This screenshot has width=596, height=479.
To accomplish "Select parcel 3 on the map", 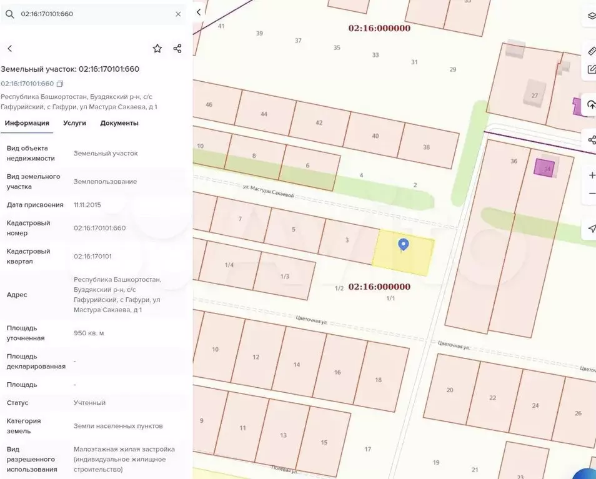I will 348,241.
